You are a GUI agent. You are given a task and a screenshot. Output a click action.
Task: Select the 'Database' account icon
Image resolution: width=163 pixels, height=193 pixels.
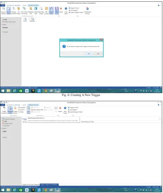coord(32,20)
